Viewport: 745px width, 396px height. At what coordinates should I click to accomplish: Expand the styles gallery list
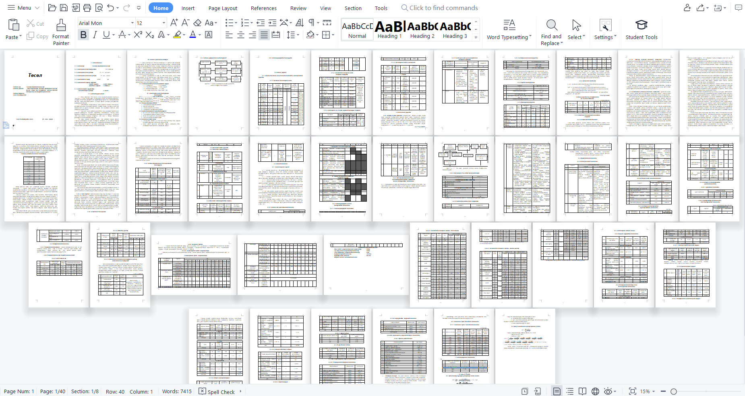click(x=476, y=37)
